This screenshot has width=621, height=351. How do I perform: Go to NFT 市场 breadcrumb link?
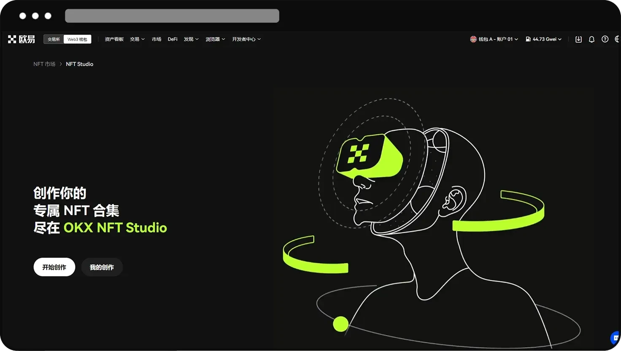(44, 64)
